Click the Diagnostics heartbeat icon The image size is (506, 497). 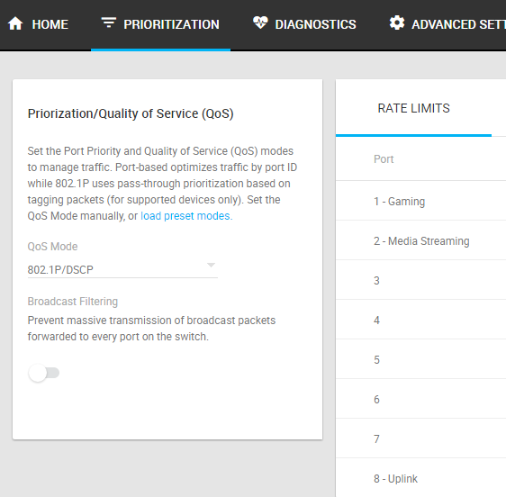coord(260,23)
